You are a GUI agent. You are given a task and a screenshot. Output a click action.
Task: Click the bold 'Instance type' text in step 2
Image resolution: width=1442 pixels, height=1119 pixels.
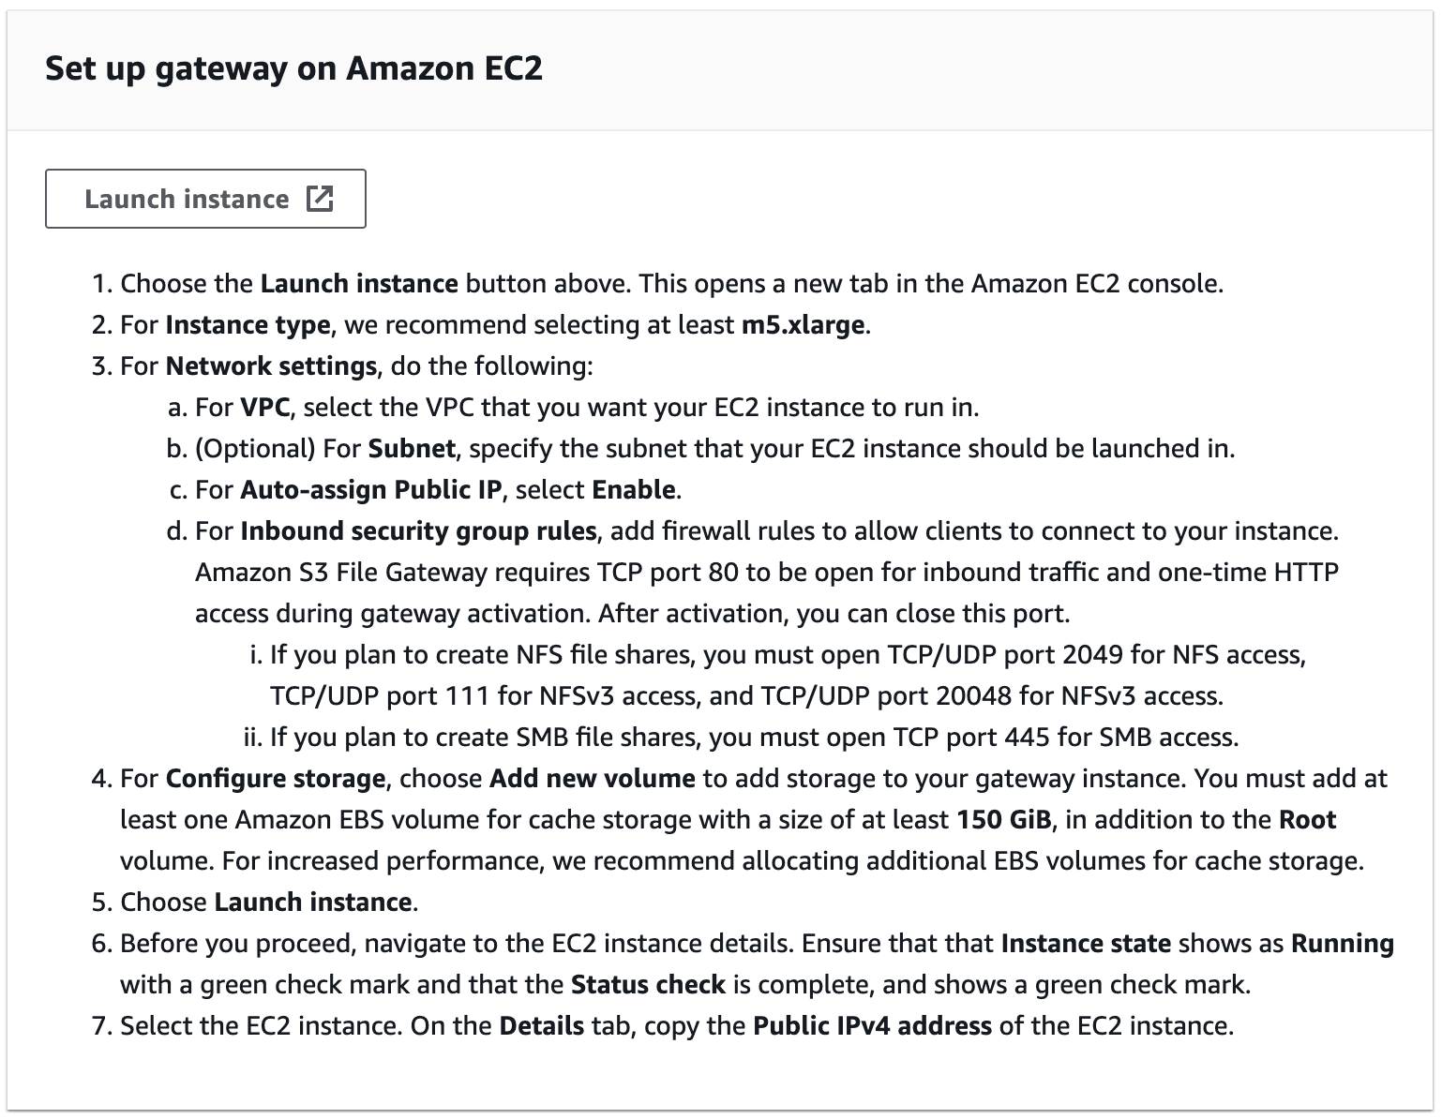coord(248,325)
